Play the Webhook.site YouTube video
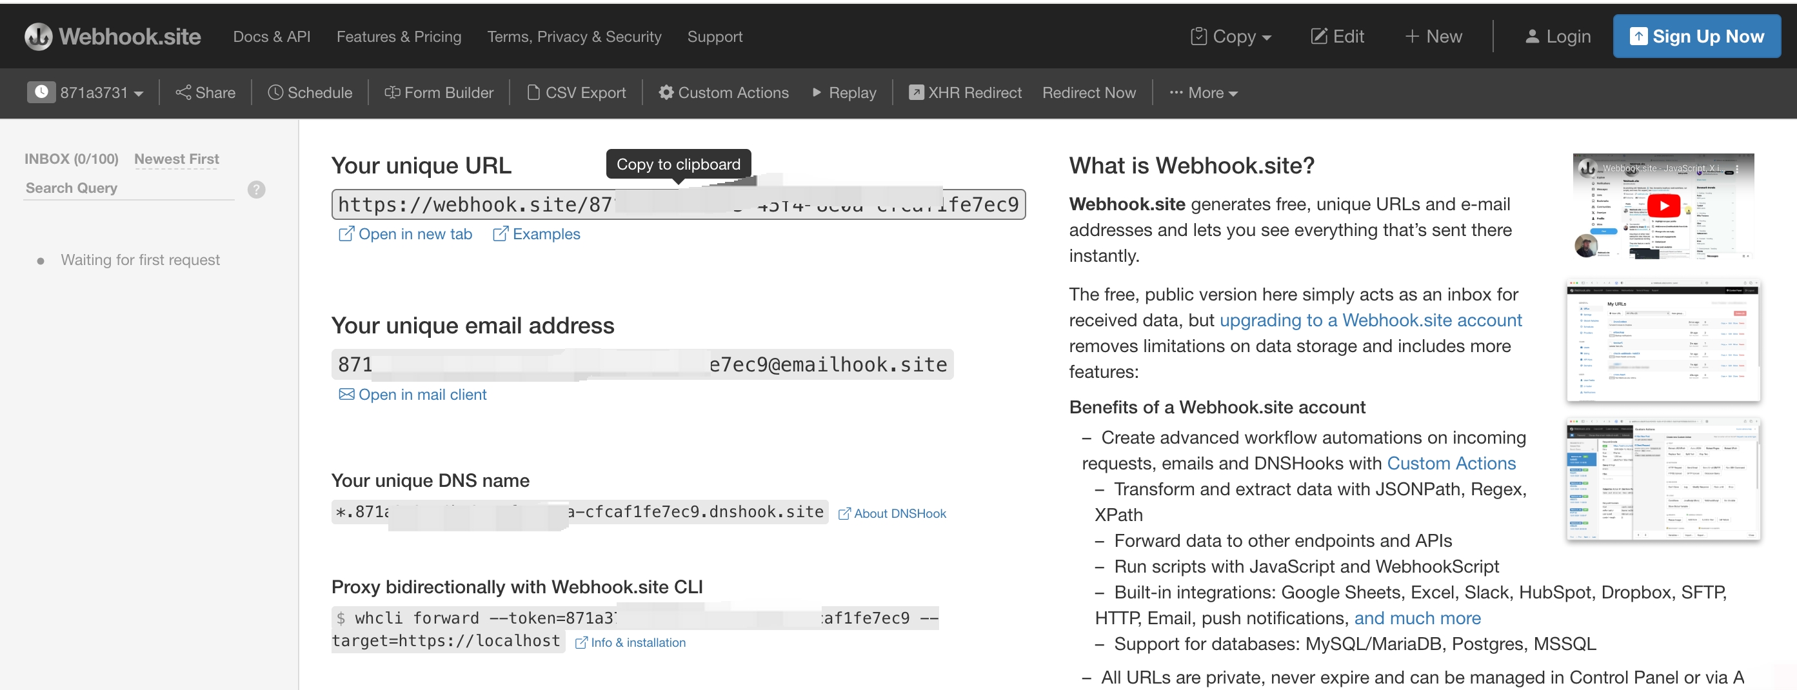 coord(1663,206)
